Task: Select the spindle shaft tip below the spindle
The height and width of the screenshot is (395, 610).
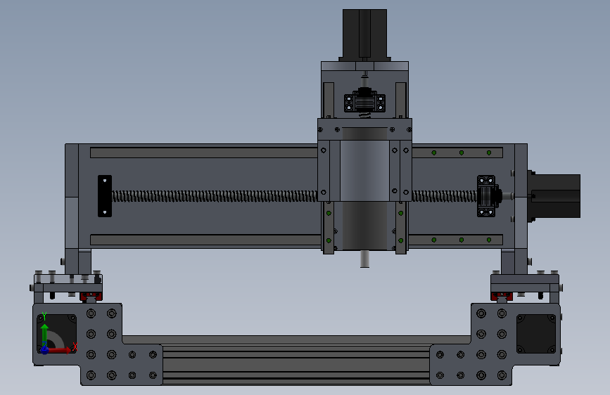Action: pos(364,259)
